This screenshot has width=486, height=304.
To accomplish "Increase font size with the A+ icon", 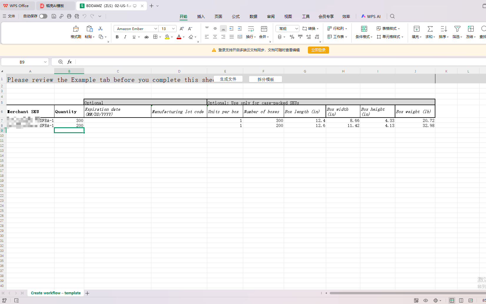I will point(182,29).
